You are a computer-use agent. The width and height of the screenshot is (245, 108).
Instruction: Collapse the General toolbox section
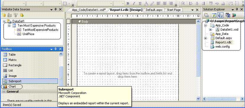coord(4,92)
